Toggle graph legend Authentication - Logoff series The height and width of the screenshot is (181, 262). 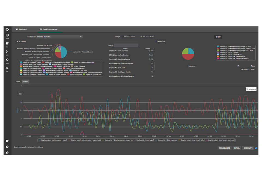pos(53,140)
